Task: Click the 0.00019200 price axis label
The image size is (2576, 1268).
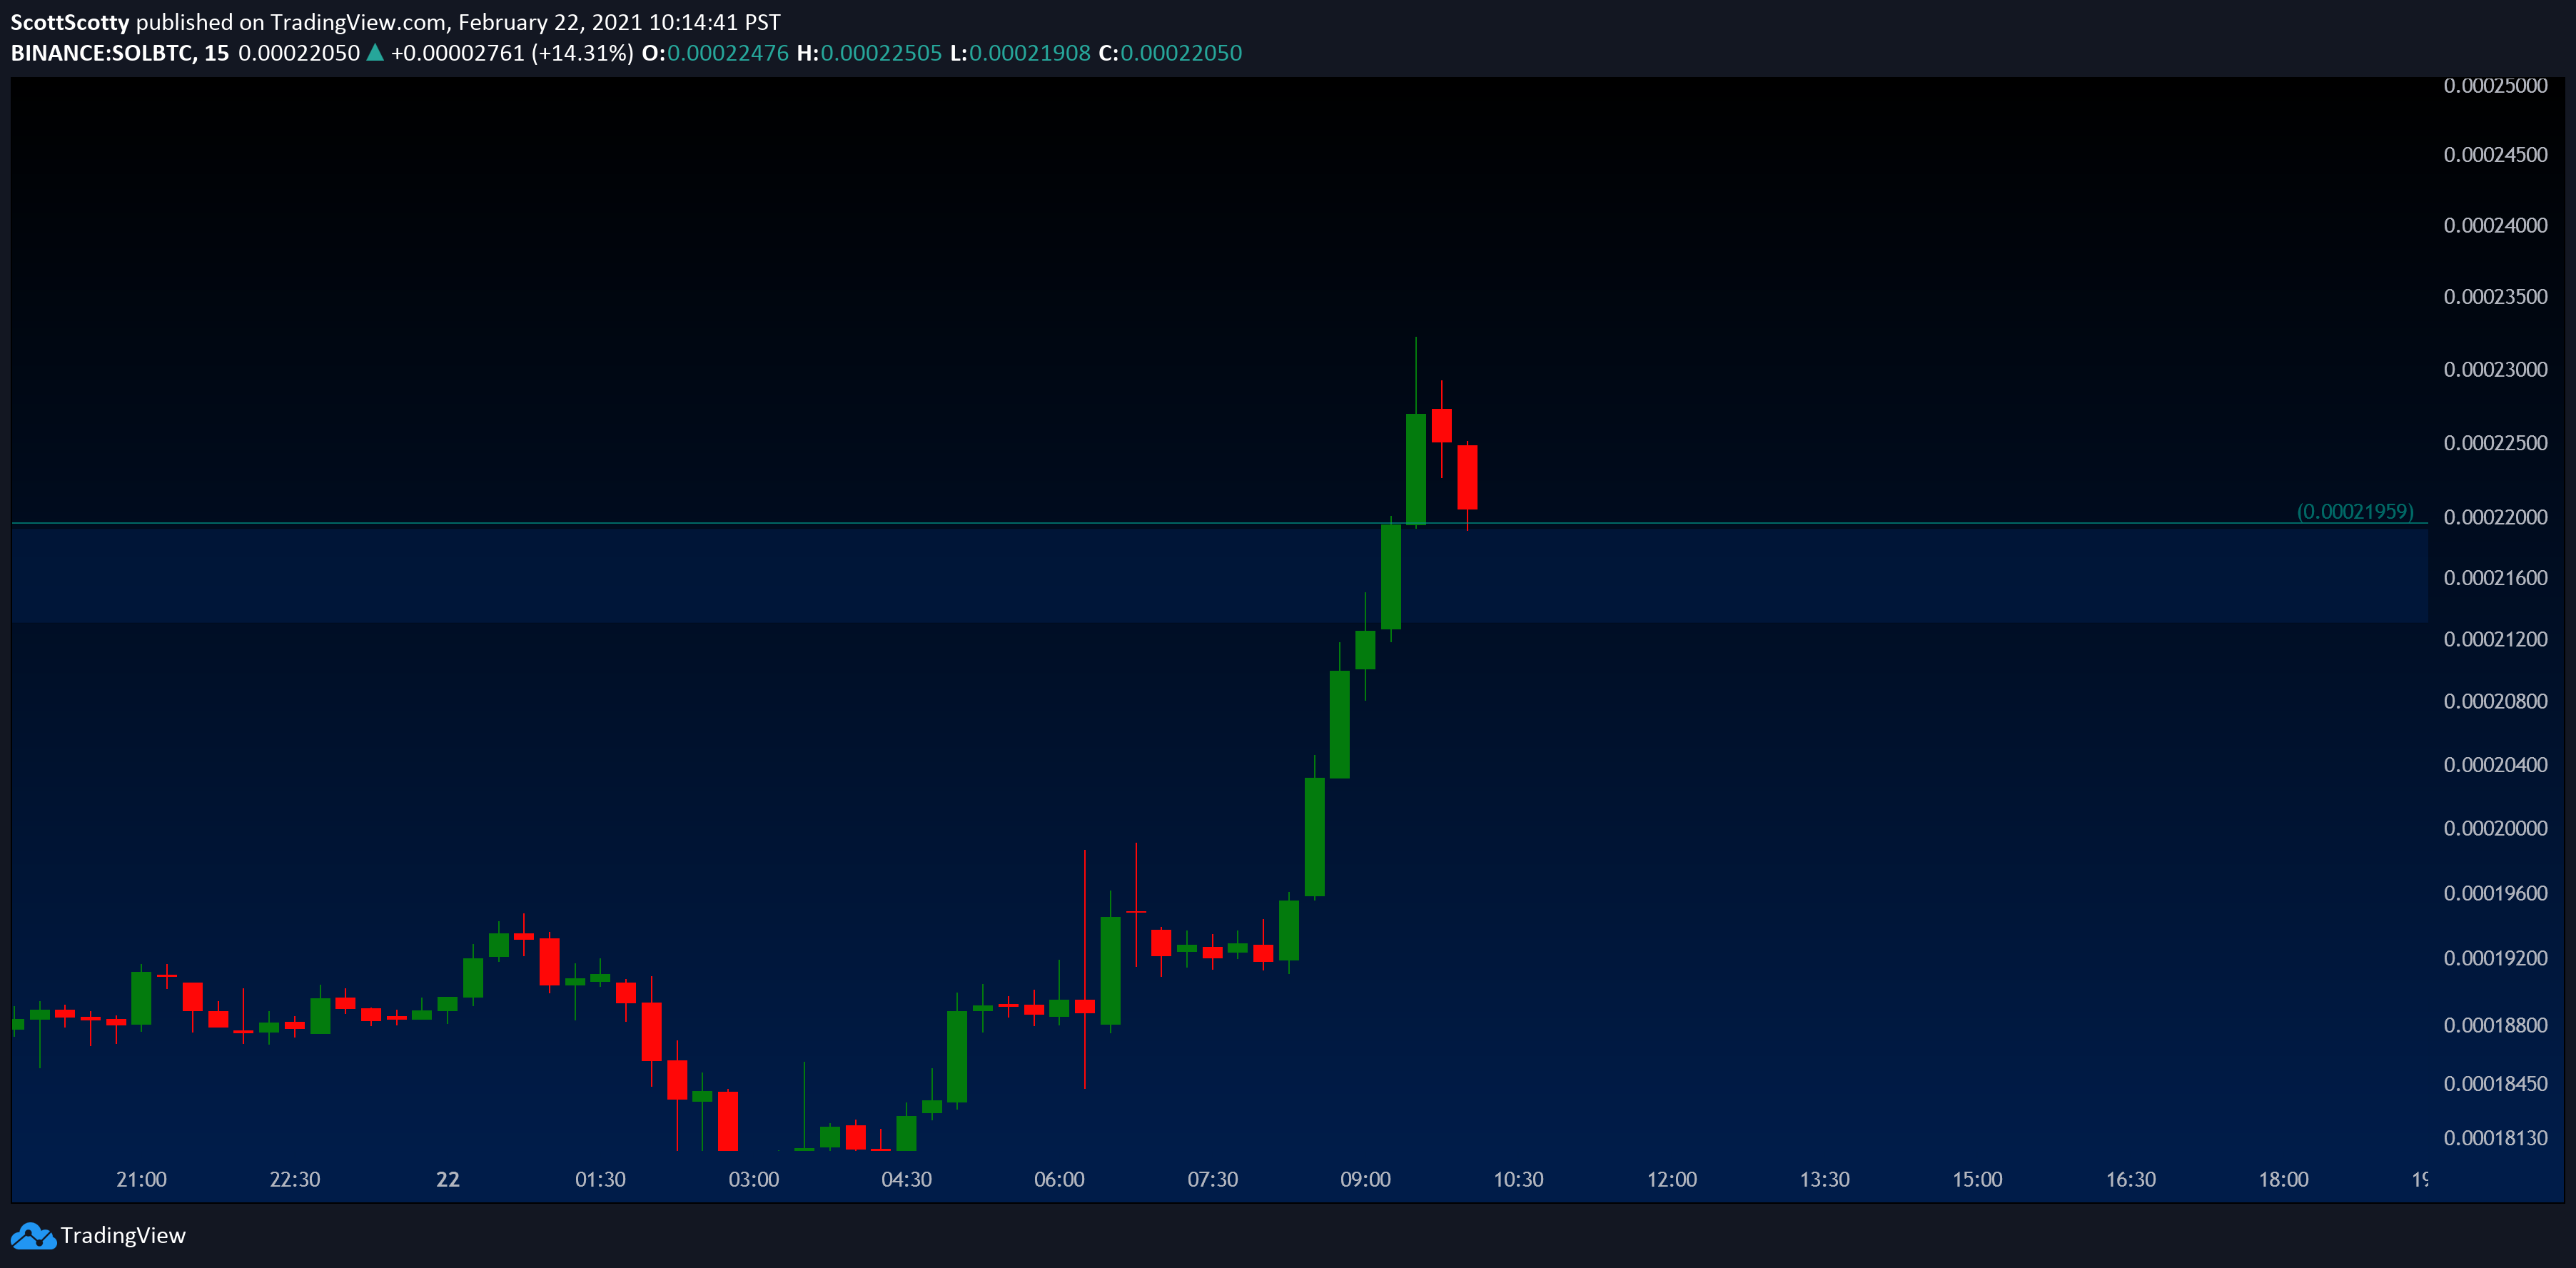Action: [2495, 958]
